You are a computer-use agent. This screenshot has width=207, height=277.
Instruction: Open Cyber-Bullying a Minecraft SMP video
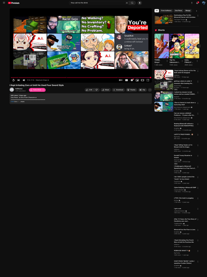(185, 188)
